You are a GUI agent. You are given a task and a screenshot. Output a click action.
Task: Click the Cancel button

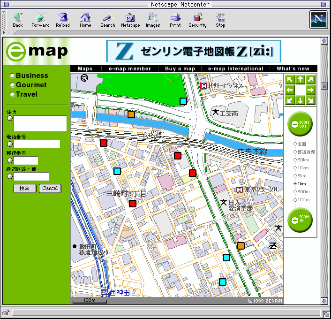tap(50, 188)
